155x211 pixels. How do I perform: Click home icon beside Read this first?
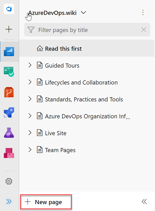point(40,48)
